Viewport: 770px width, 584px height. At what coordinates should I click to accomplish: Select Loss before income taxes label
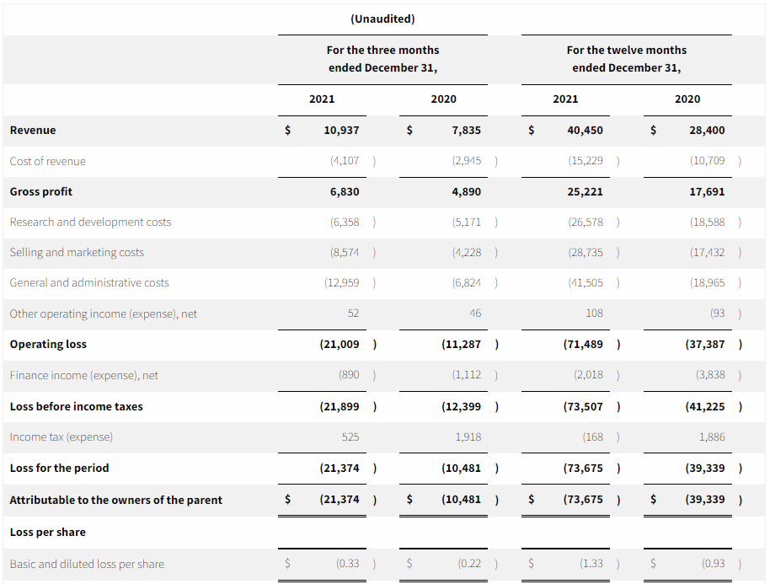point(76,406)
